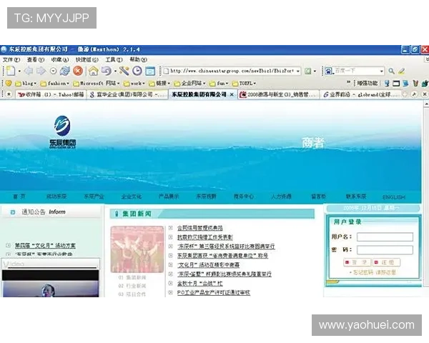Click the Undo closed tab icon
Viewport: 429px width, 343px height.
[106, 71]
